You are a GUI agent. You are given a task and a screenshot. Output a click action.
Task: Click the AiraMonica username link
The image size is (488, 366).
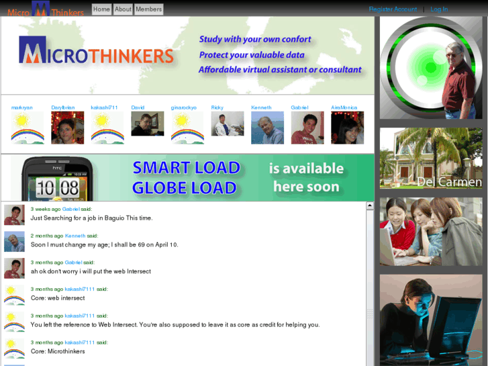tap(344, 107)
